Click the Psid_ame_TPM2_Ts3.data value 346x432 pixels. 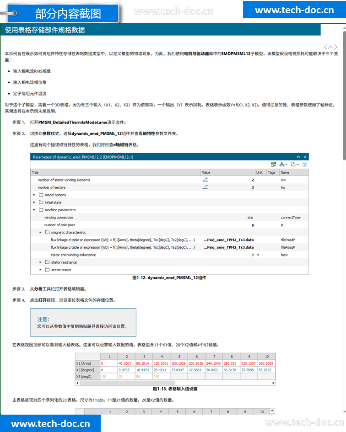point(229,240)
